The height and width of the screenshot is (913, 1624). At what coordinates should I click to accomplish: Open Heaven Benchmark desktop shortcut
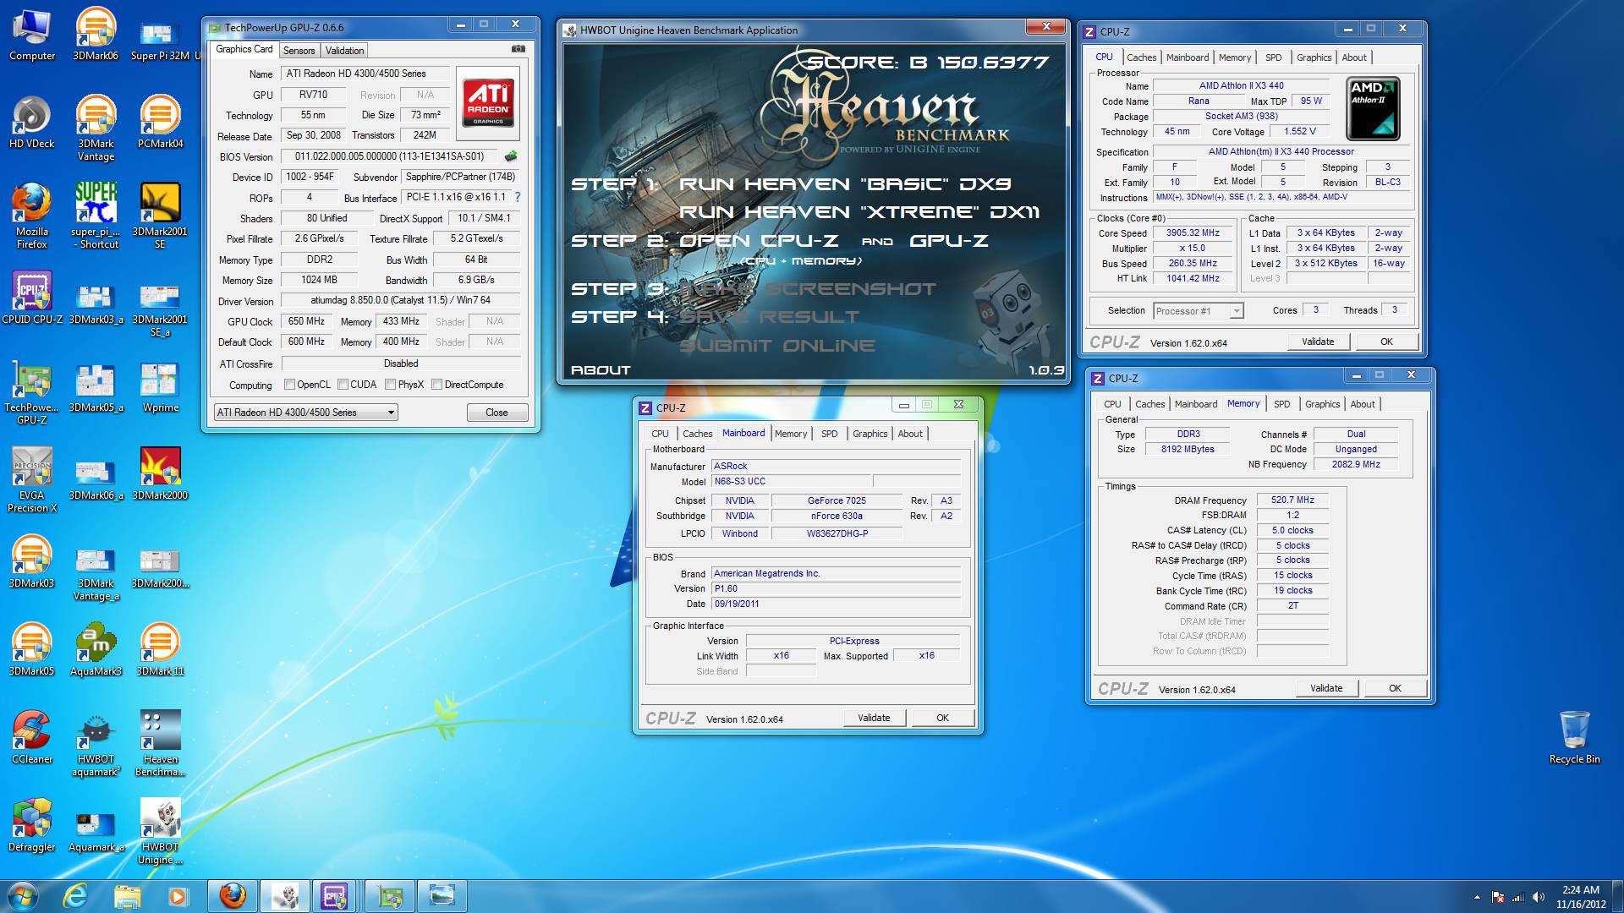160,743
